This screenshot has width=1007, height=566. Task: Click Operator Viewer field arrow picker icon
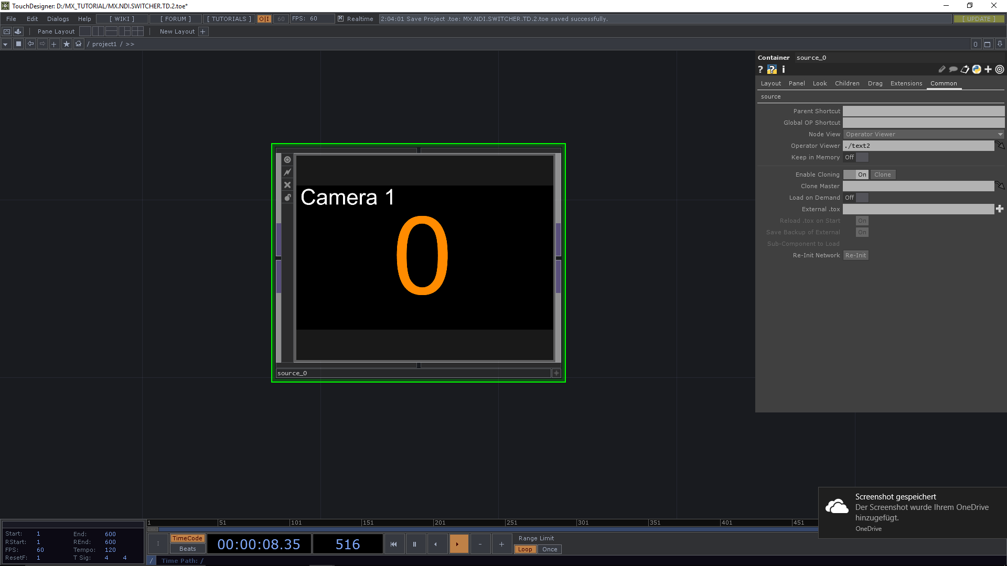click(1000, 145)
